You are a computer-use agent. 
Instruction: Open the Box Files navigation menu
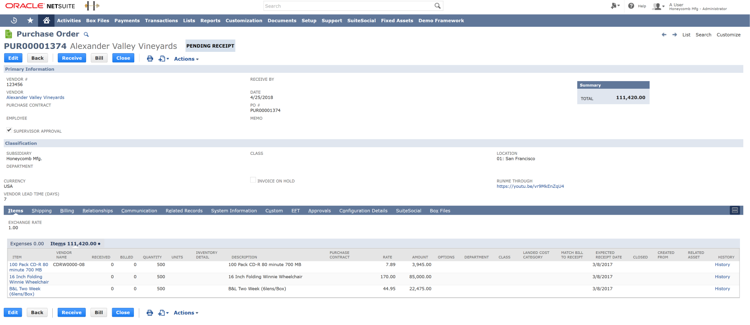[x=97, y=20]
